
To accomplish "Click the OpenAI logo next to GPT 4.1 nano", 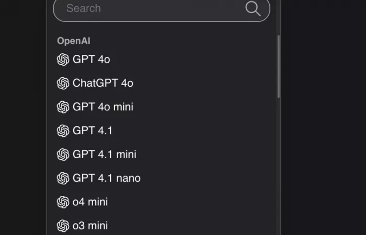I will pos(63,178).
